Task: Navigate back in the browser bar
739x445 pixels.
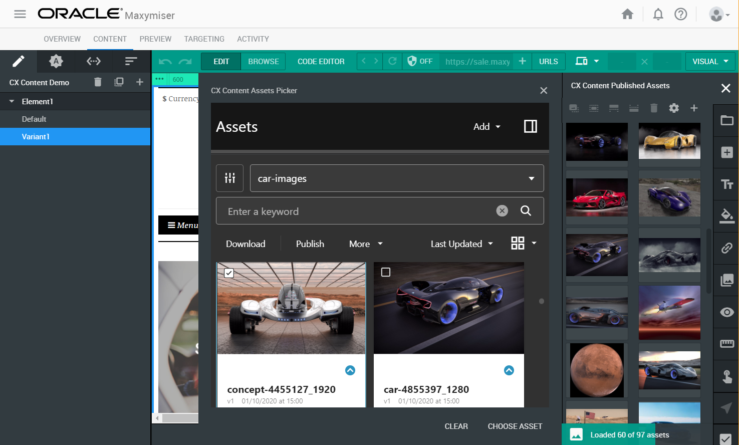Action: click(x=364, y=61)
